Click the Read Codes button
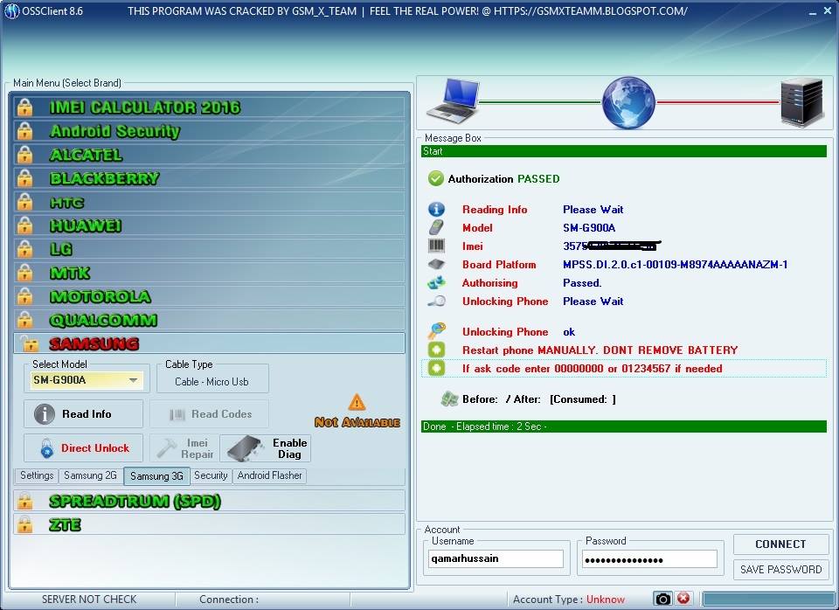Image resolution: width=839 pixels, height=610 pixels. (x=209, y=414)
